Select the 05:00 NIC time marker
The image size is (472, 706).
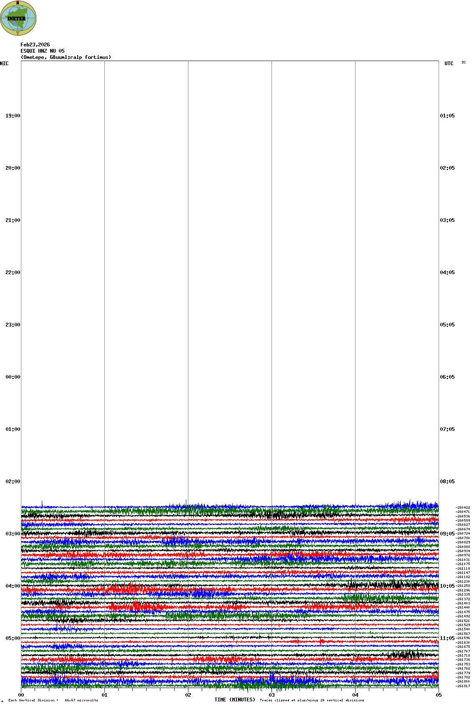click(x=13, y=638)
